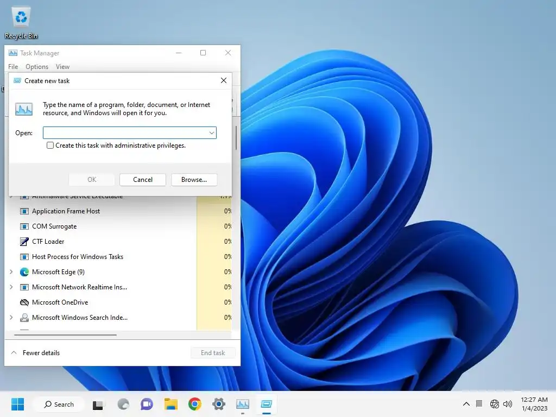
Task: Minimize the Task Manager window
Action: coord(179,53)
